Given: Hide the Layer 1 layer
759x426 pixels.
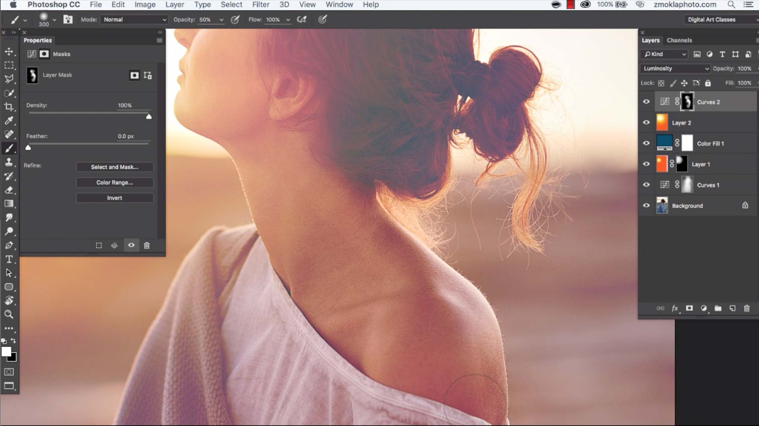Looking at the screenshot, I should [x=646, y=164].
